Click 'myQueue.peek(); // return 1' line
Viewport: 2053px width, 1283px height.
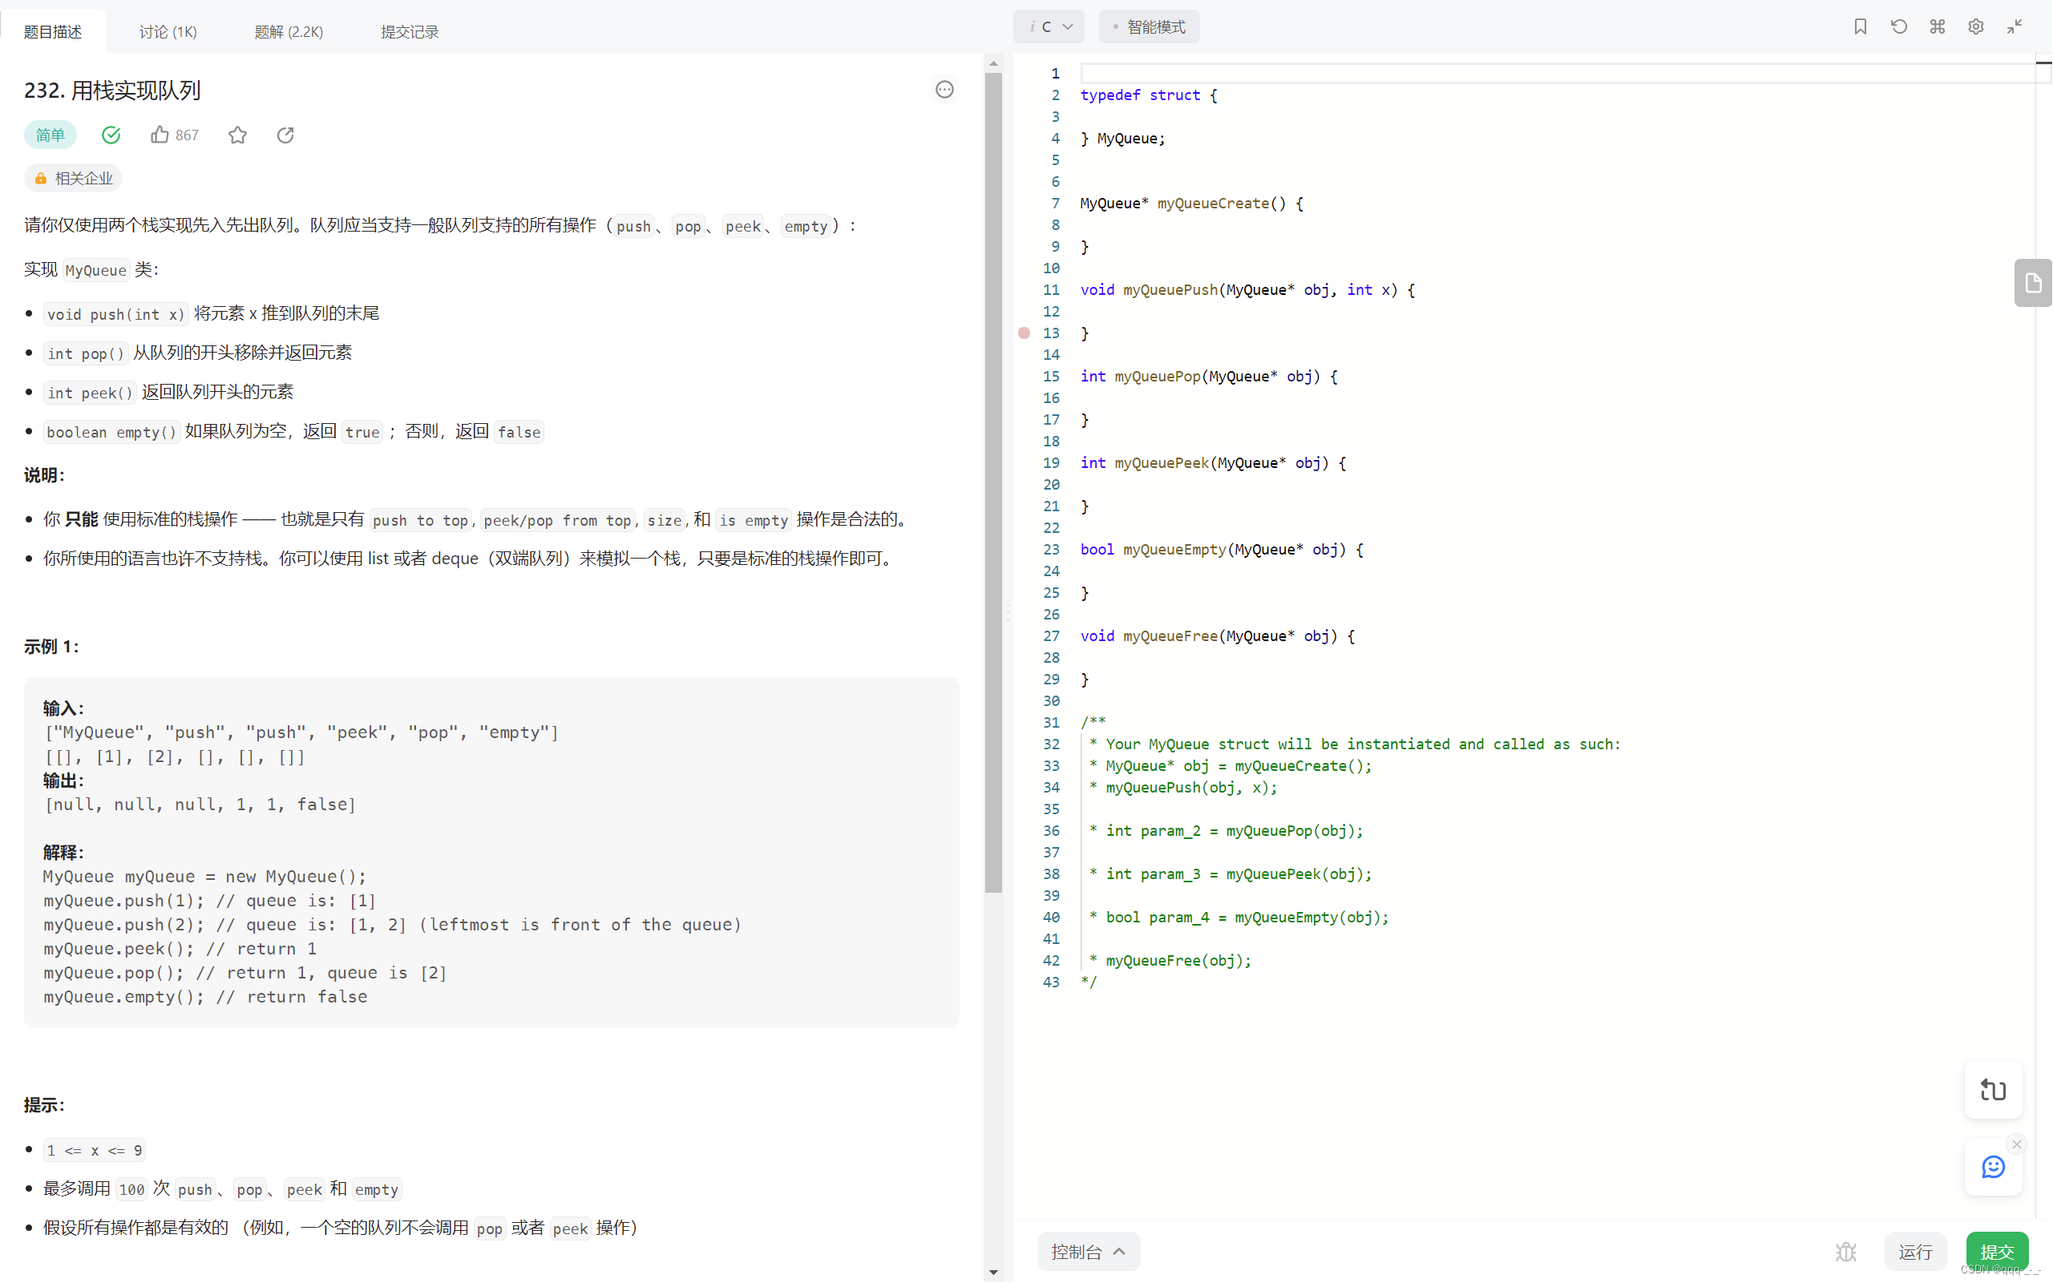point(180,949)
